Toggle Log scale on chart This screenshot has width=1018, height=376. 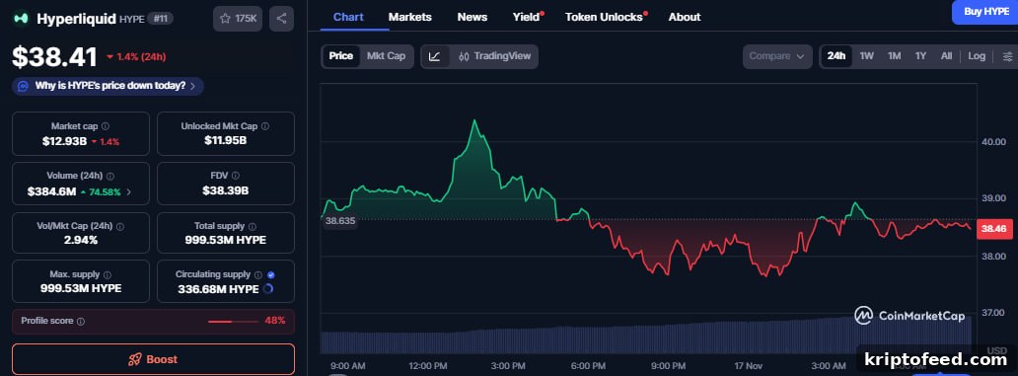[977, 56]
